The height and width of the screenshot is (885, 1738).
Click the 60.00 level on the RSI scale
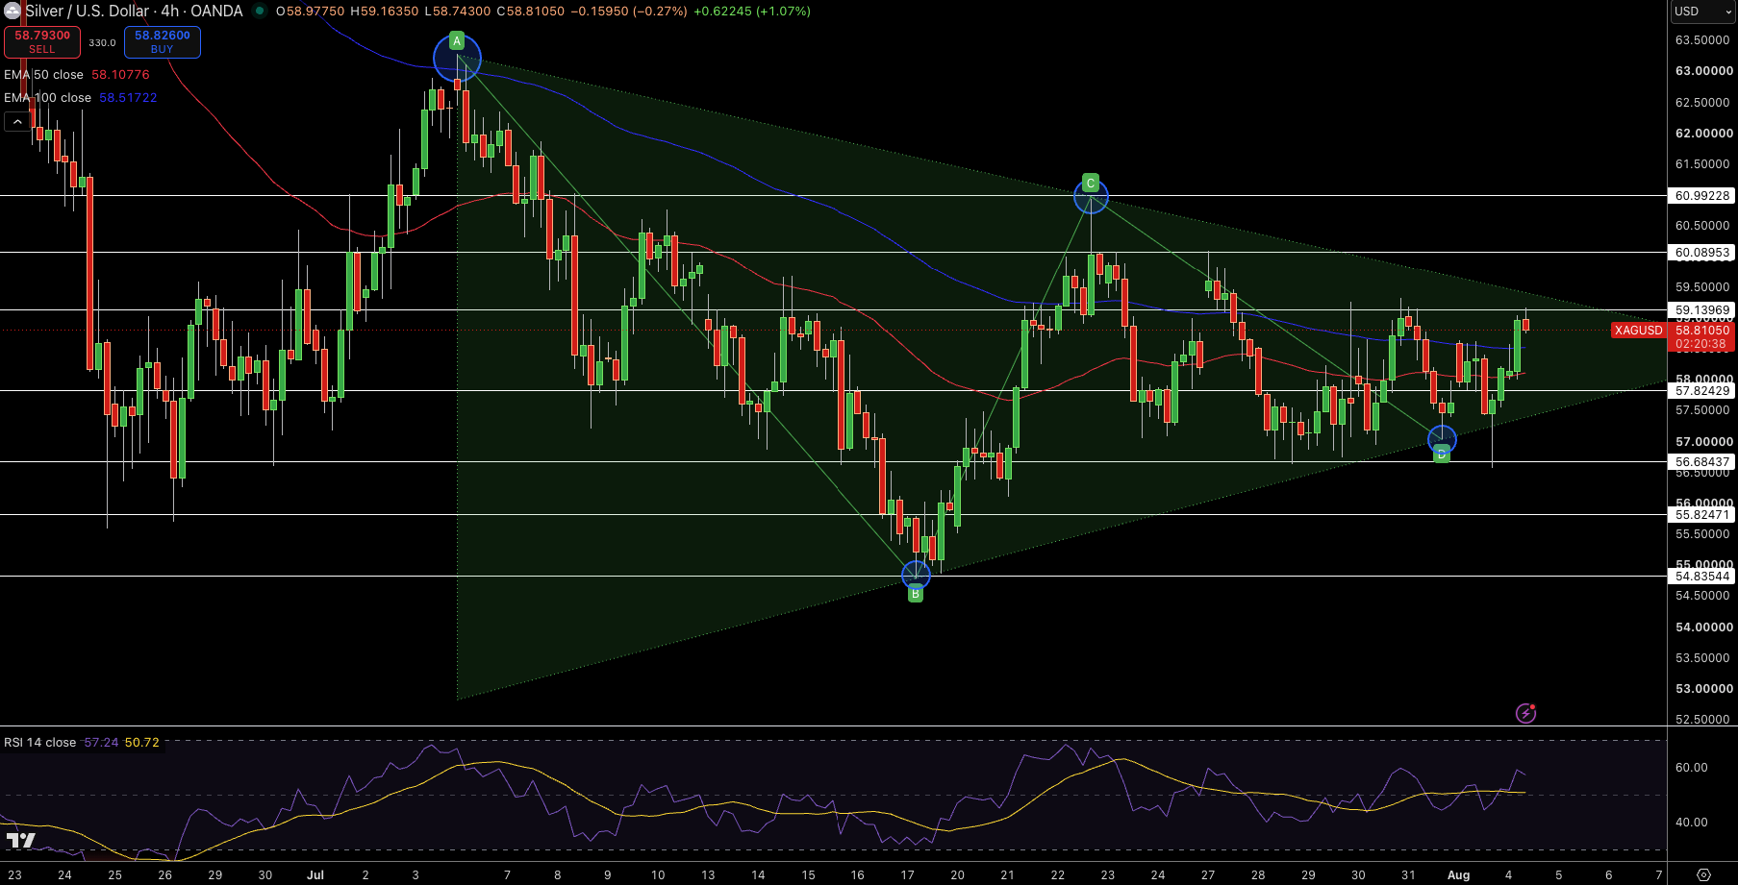(x=1692, y=768)
